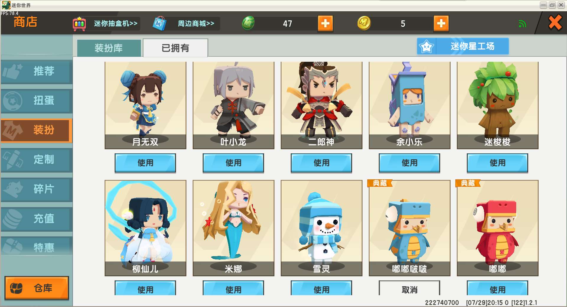Screen dimensions: 567x307
Task: Use the 月无双 skin
Action: tap(145, 163)
